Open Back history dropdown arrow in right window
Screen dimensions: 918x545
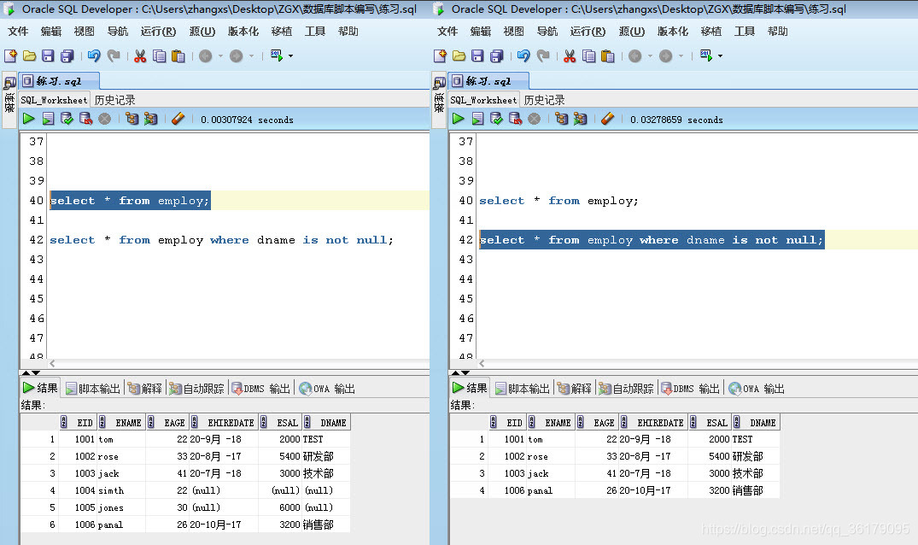point(651,56)
